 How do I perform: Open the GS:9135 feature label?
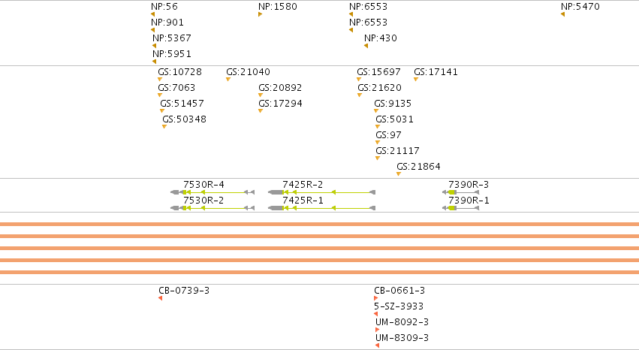pos(393,104)
